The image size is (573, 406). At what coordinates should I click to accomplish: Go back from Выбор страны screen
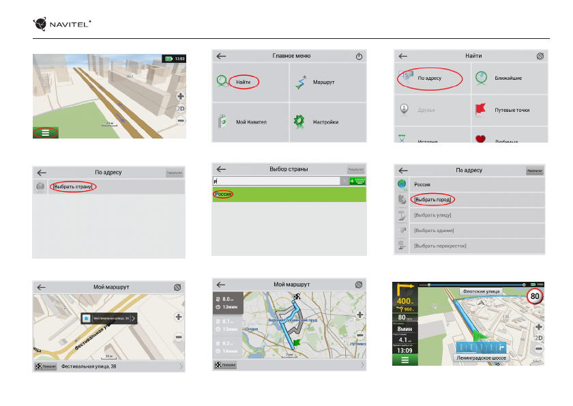click(220, 169)
